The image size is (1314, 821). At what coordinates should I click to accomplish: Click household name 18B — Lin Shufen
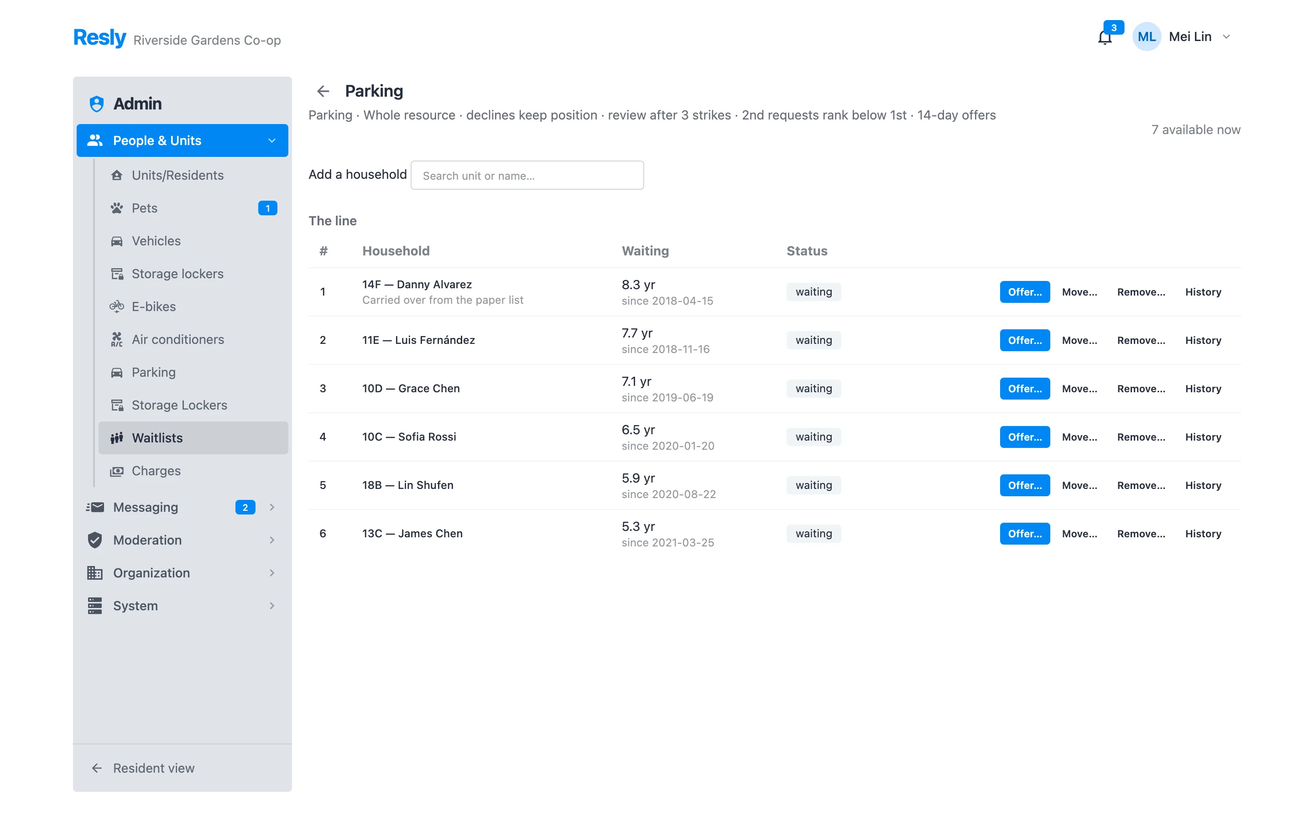(408, 485)
